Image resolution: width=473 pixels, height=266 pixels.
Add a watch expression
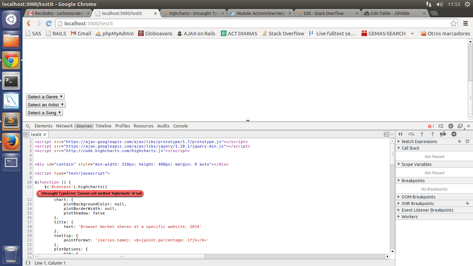click(459, 141)
